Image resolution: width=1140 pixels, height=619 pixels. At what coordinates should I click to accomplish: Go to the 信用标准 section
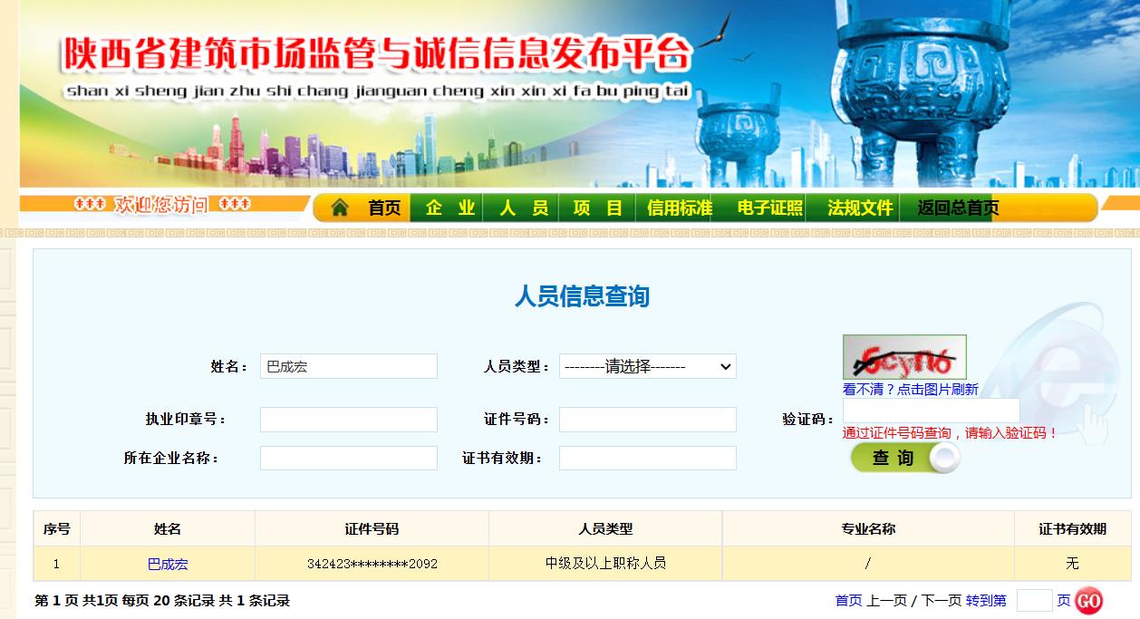coord(679,208)
